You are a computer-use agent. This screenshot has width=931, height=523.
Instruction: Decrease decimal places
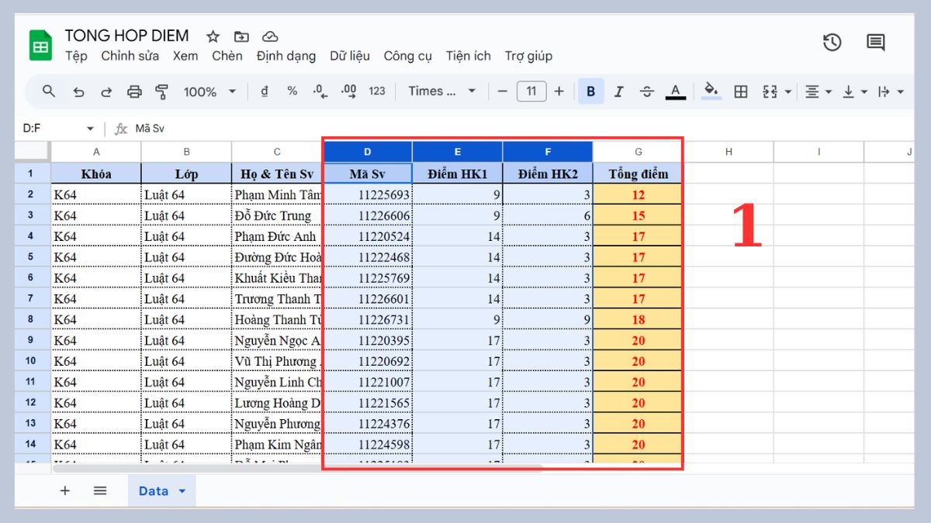[x=319, y=91]
